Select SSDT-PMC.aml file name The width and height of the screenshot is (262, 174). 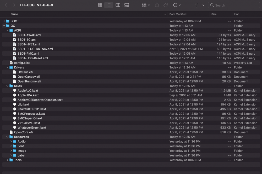pyautogui.click(x=28, y=54)
